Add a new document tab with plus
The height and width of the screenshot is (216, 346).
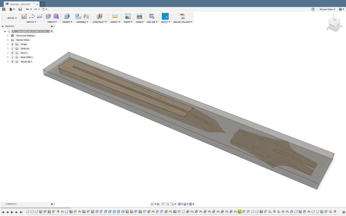click(x=42, y=4)
